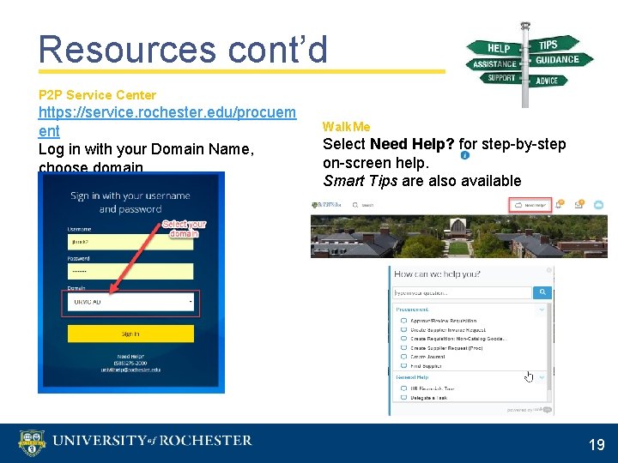
Task: Click the chat icon beside Find Supplier
Action: pos(403,366)
